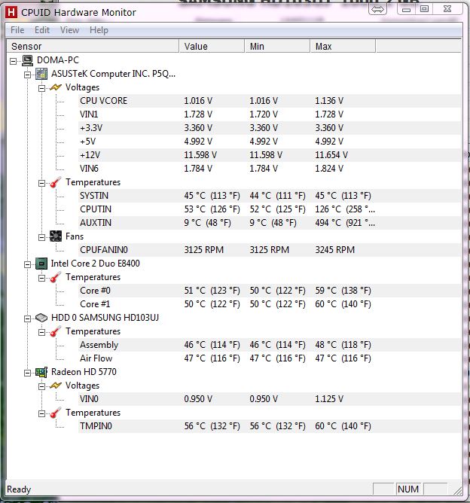The width and height of the screenshot is (470, 503).
Task: Open the View menu
Action: click(69, 30)
